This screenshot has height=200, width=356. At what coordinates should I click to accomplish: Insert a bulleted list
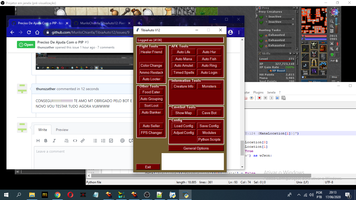(95, 141)
